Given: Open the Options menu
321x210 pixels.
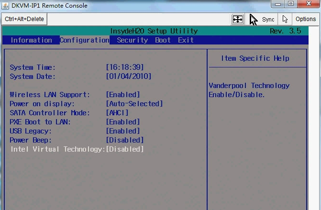Looking at the screenshot, I should pyautogui.click(x=306, y=19).
